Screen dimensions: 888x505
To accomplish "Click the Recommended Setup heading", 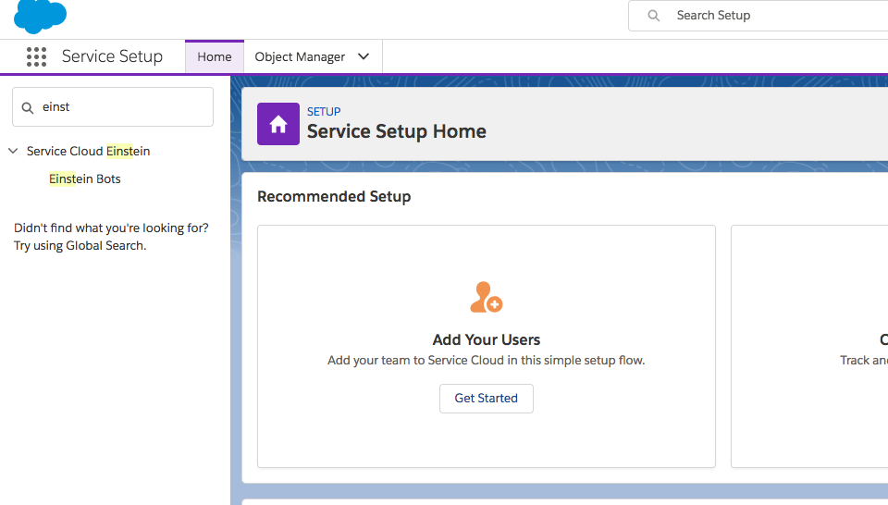I will pos(334,196).
